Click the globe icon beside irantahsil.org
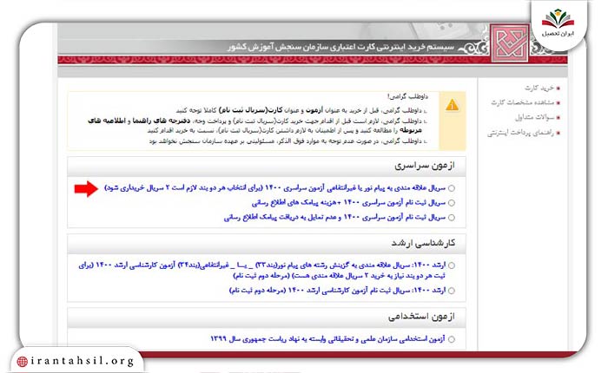Viewport: 608px width, 373px height. coord(22,362)
